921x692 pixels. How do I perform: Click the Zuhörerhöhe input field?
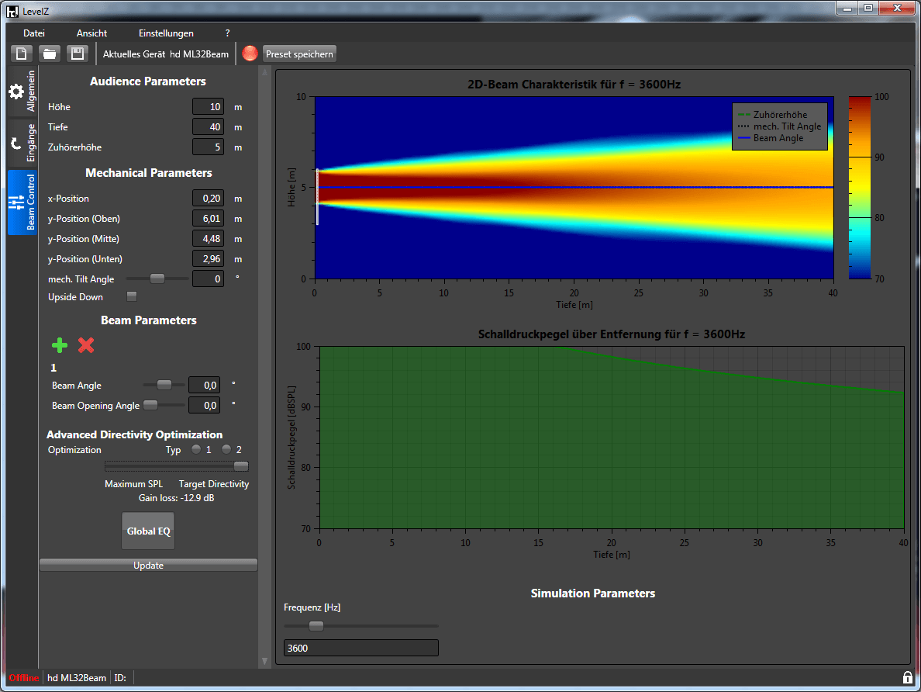point(208,147)
